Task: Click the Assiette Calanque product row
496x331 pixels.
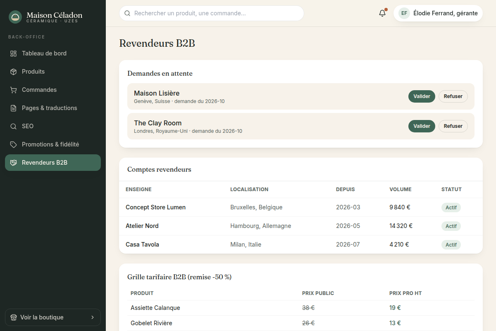Action: tap(301, 308)
